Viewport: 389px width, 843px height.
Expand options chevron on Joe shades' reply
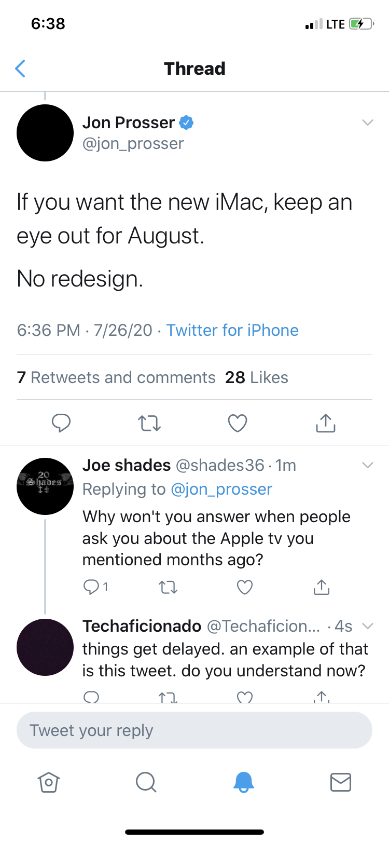367,465
